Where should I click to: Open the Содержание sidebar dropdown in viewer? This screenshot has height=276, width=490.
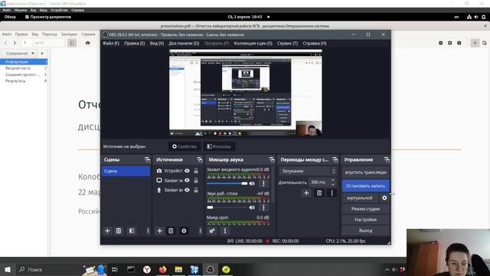pyautogui.click(x=20, y=53)
